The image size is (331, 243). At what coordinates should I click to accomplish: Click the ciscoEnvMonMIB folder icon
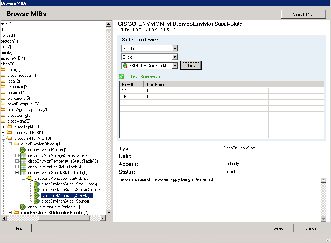(x=10, y=138)
